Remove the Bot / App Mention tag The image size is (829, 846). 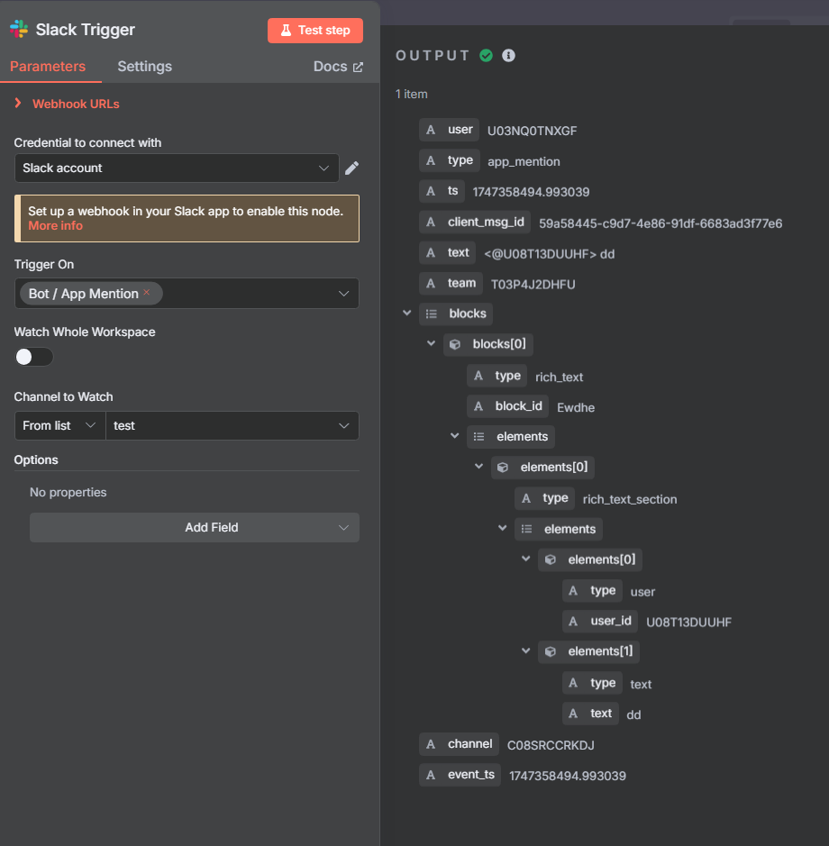point(146,293)
